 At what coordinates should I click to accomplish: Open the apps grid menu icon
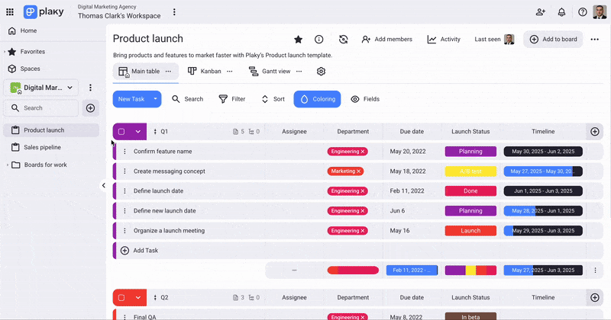click(10, 12)
